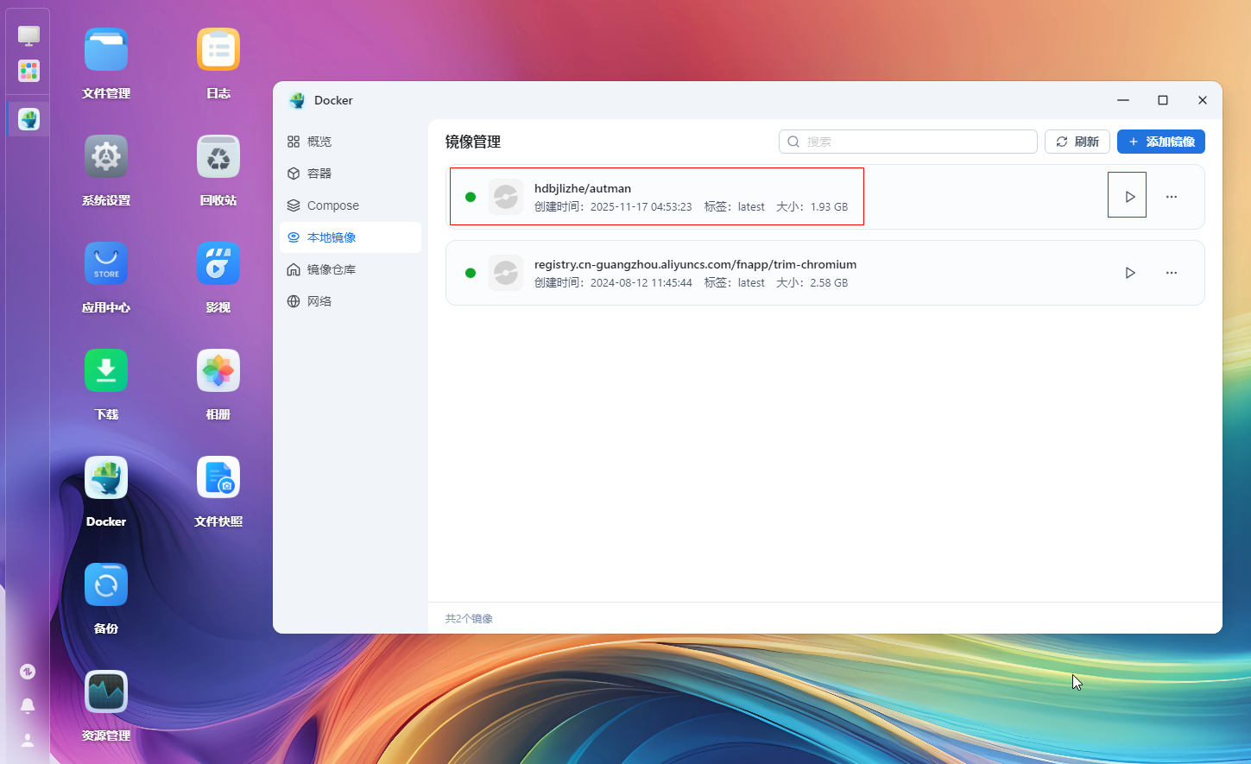The height and width of the screenshot is (764, 1251).
Task: Open the 应用中心 app store icon
Action: point(106,264)
